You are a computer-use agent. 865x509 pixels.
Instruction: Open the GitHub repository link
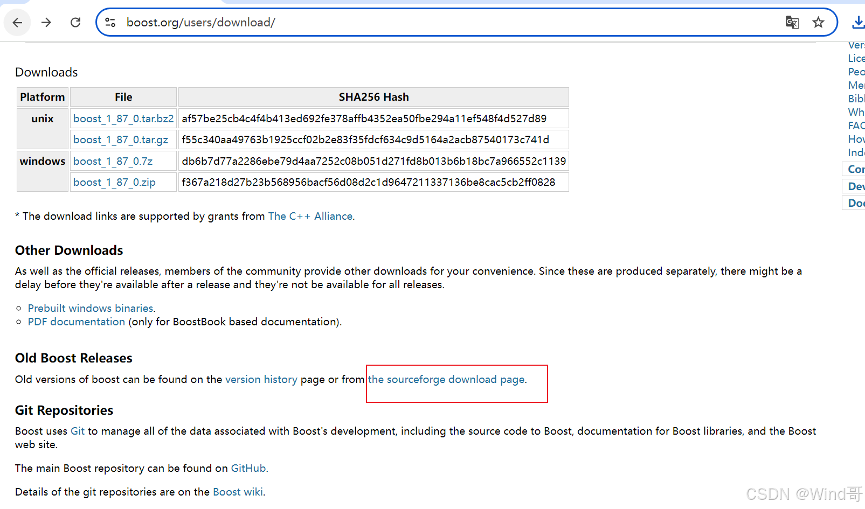(x=248, y=468)
